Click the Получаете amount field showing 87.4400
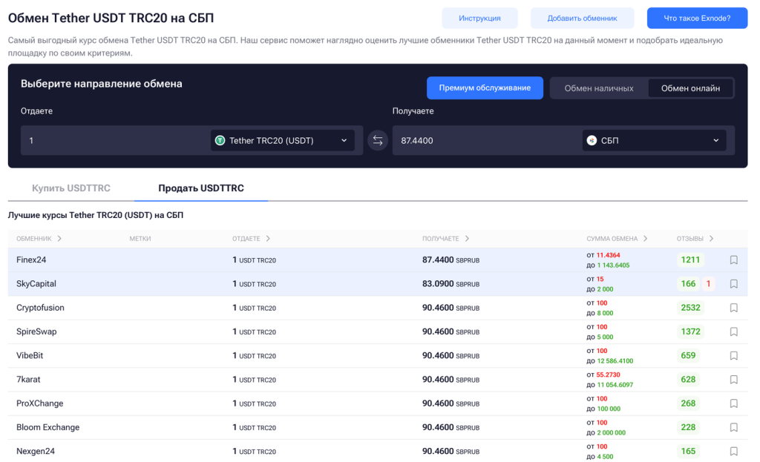The image size is (760, 462). point(487,140)
